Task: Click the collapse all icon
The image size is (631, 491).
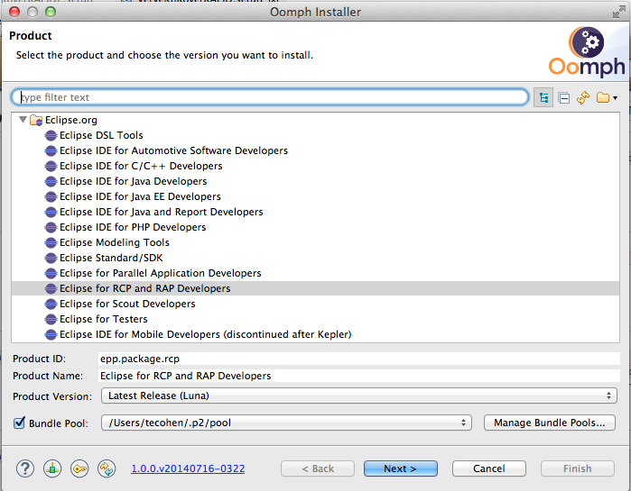Action: [564, 97]
